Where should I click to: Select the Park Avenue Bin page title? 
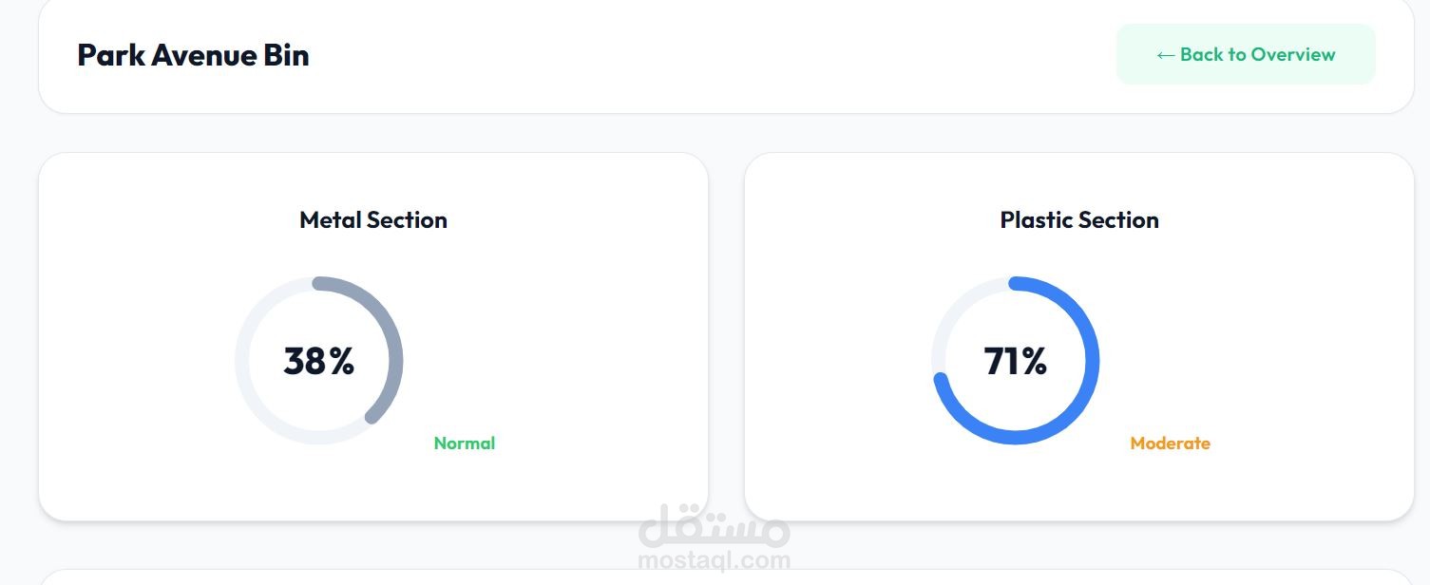click(x=193, y=55)
